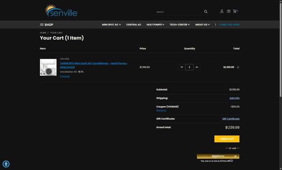Open the 24000 BTU Mini Split product link
This screenshot has height=170, width=282.
coord(94,65)
